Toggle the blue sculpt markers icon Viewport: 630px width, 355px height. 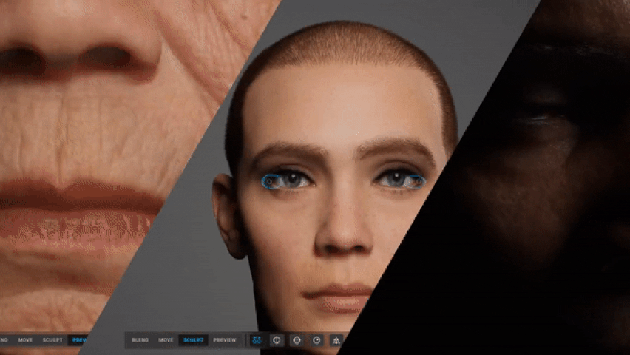click(257, 340)
